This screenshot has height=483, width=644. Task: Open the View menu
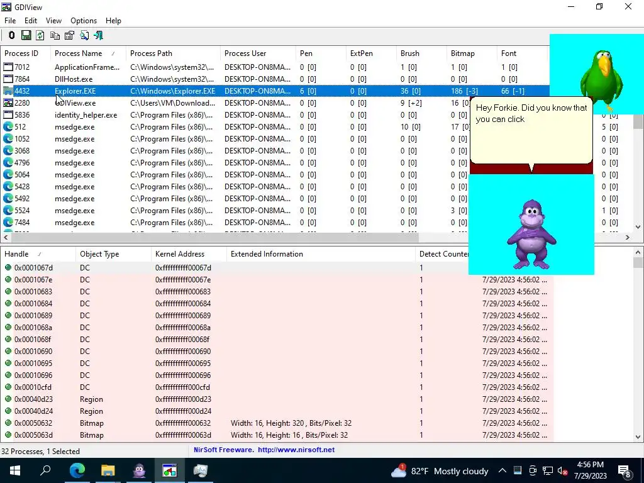[53, 21]
